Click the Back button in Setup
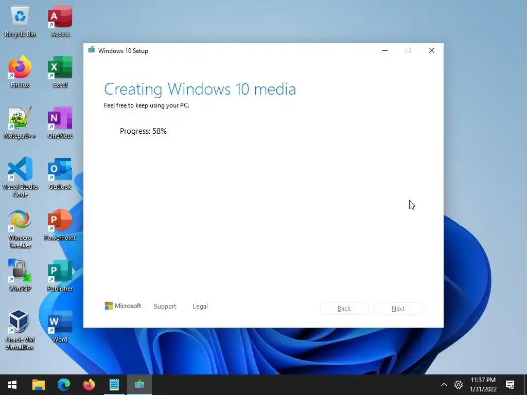This screenshot has height=395, width=527. 344,309
